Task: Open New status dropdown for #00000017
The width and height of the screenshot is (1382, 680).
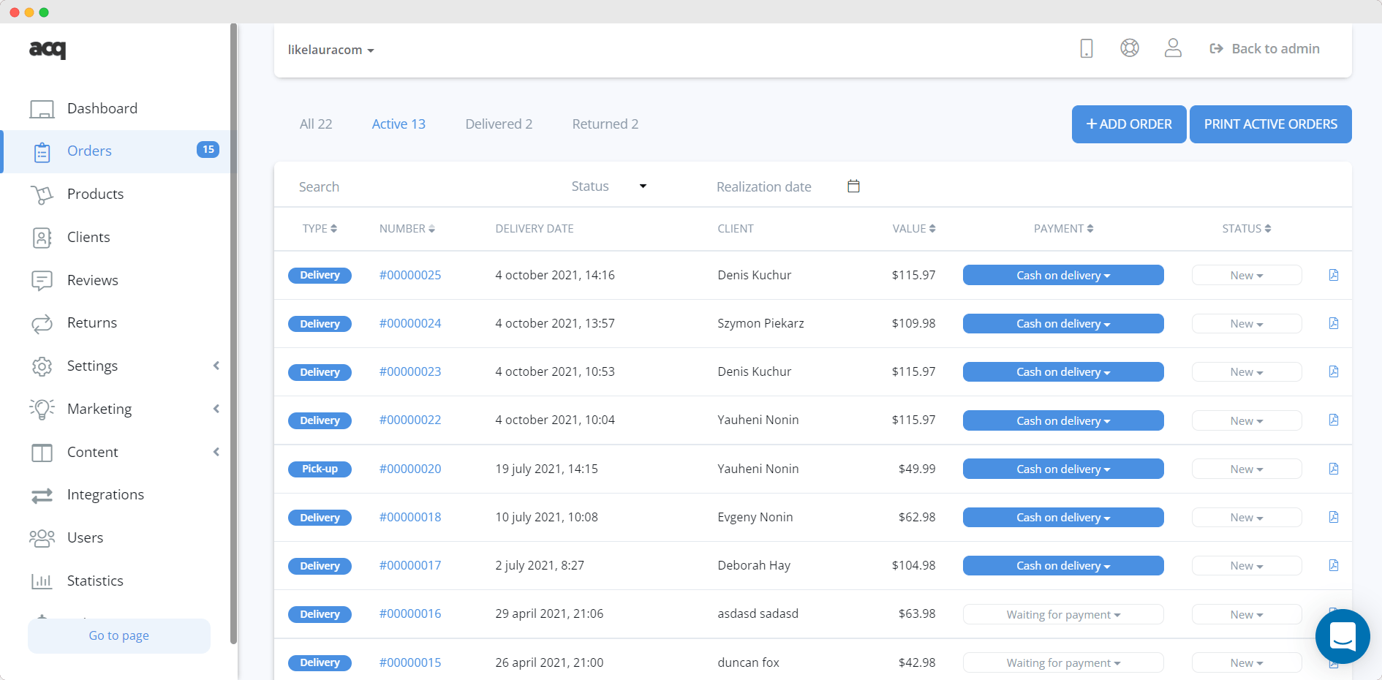Action: [1247, 565]
